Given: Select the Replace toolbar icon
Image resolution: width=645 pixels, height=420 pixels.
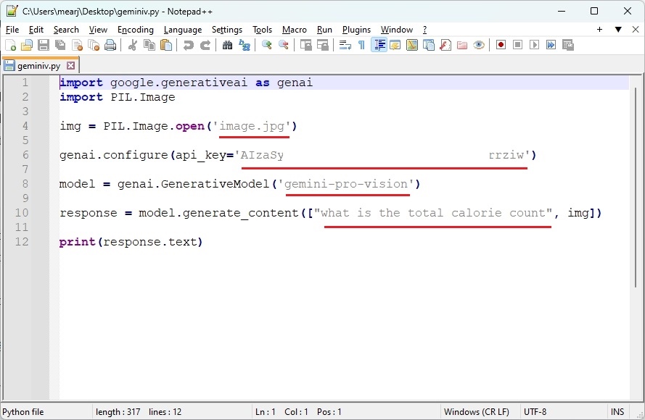Looking at the screenshot, I should click(x=245, y=44).
